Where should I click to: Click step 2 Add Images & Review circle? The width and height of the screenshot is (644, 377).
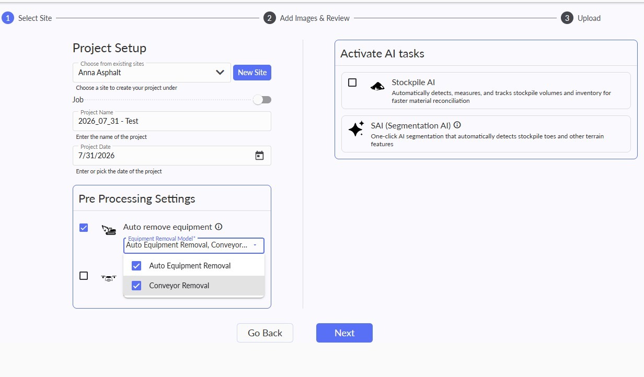[x=269, y=18]
